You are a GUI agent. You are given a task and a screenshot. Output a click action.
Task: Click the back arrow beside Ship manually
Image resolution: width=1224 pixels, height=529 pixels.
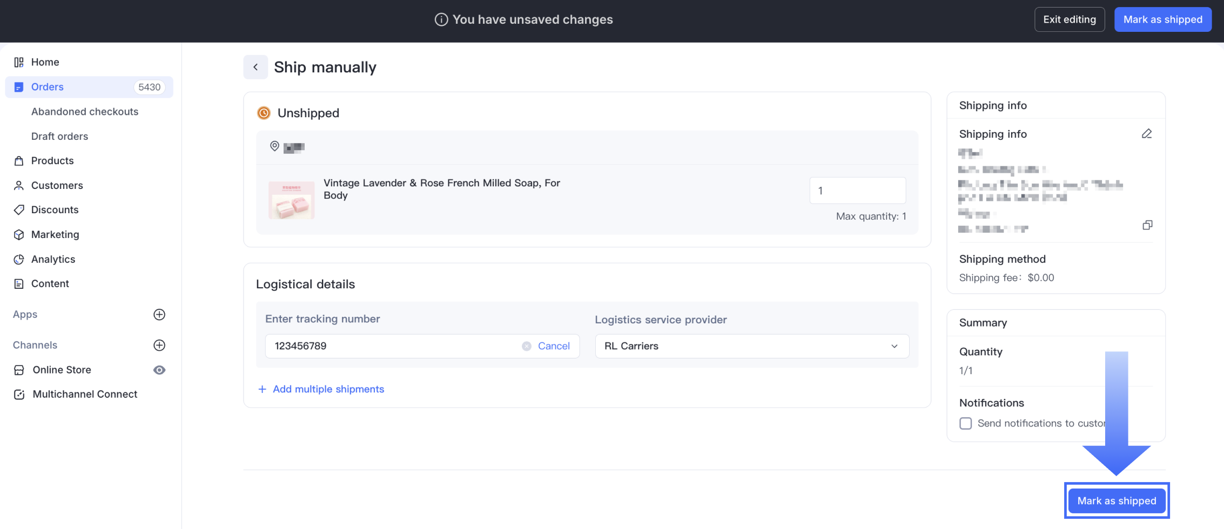click(255, 67)
